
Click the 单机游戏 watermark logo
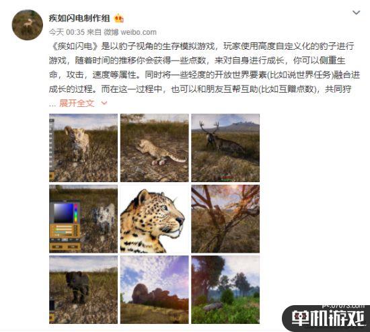click(328, 319)
